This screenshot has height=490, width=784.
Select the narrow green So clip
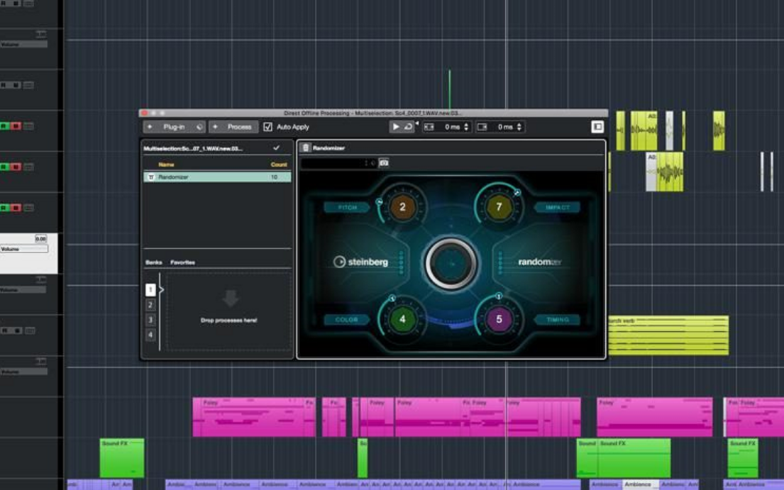pyautogui.click(x=363, y=458)
